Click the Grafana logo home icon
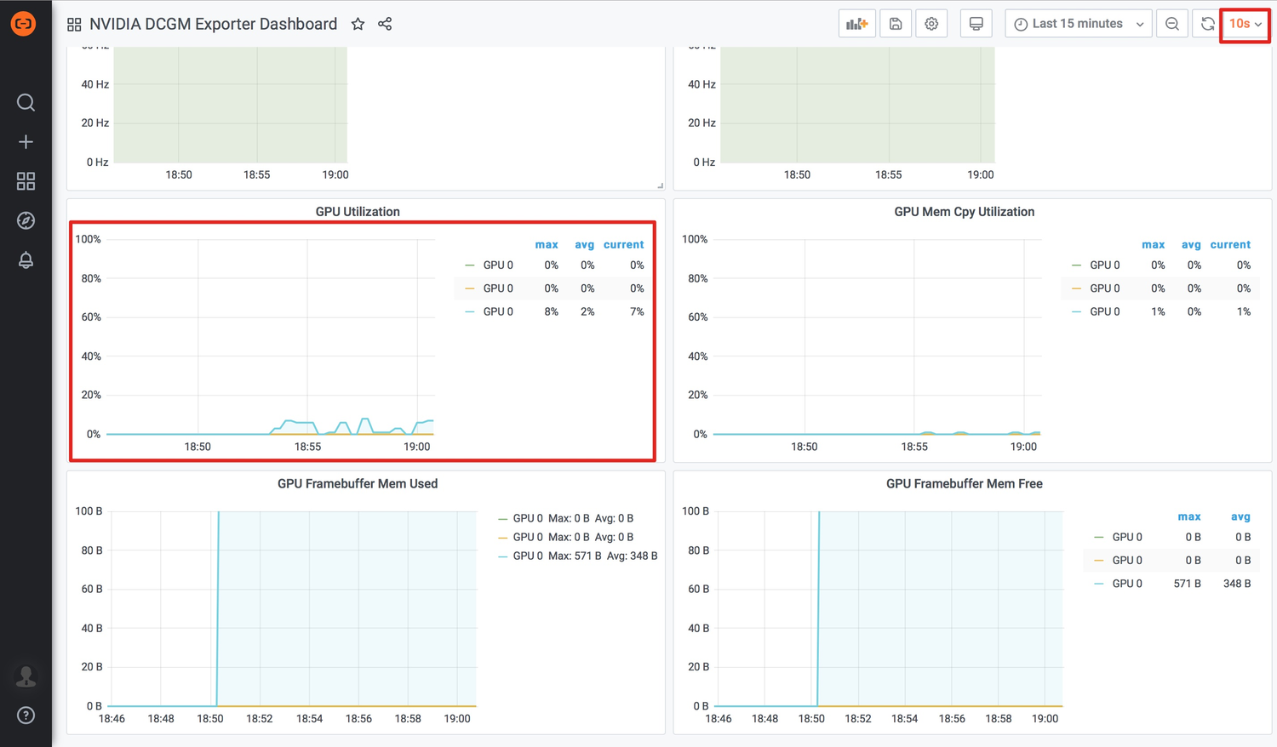Screen dimensions: 1277x747 tap(24, 23)
